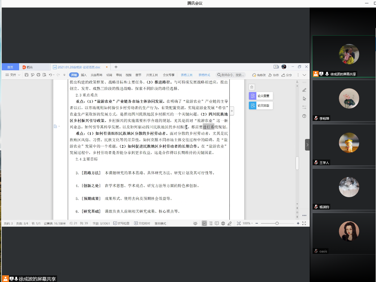
Task: Open the 会员专享 ribbon tab
Action: point(169,75)
